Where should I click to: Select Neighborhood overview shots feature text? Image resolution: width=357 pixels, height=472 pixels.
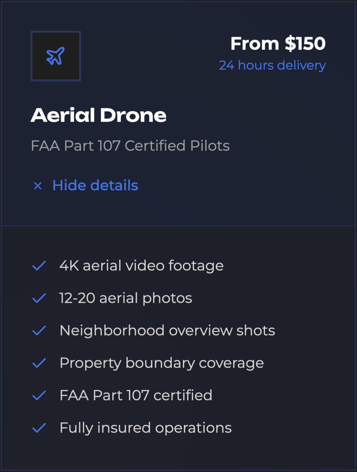pyautogui.click(x=167, y=331)
